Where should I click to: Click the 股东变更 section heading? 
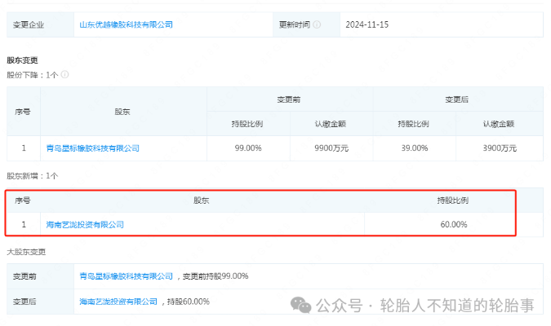tap(23, 60)
